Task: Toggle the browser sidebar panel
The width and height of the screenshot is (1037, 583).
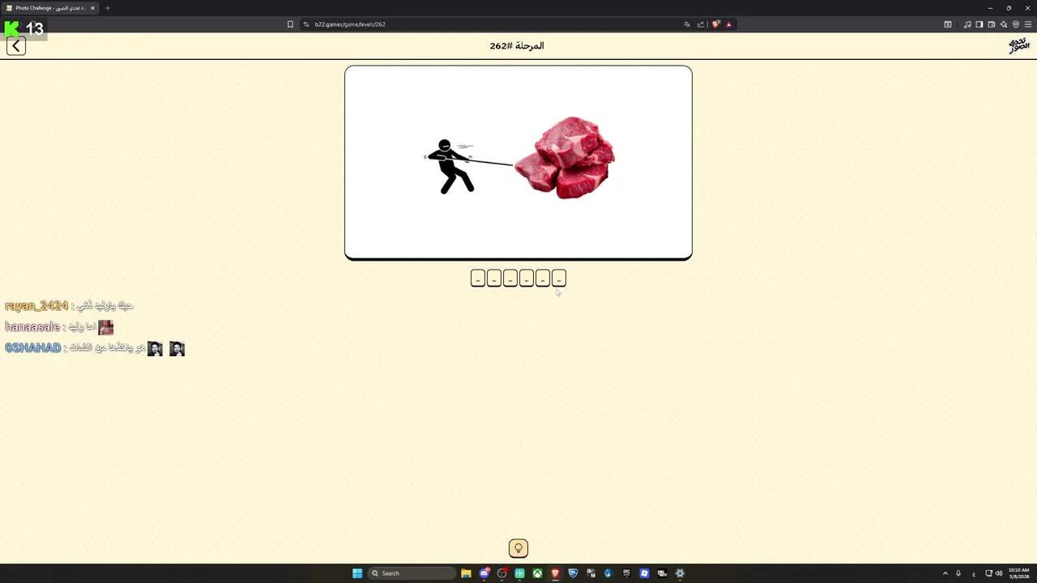Action: click(x=979, y=24)
